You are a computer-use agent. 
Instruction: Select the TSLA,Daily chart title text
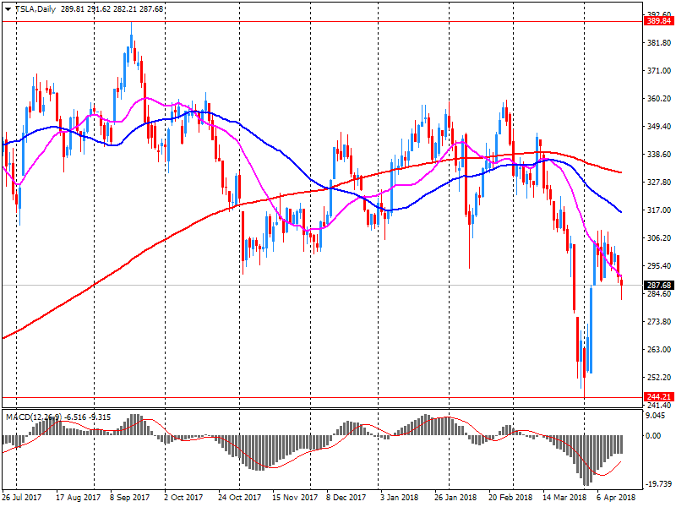[x=35, y=9]
